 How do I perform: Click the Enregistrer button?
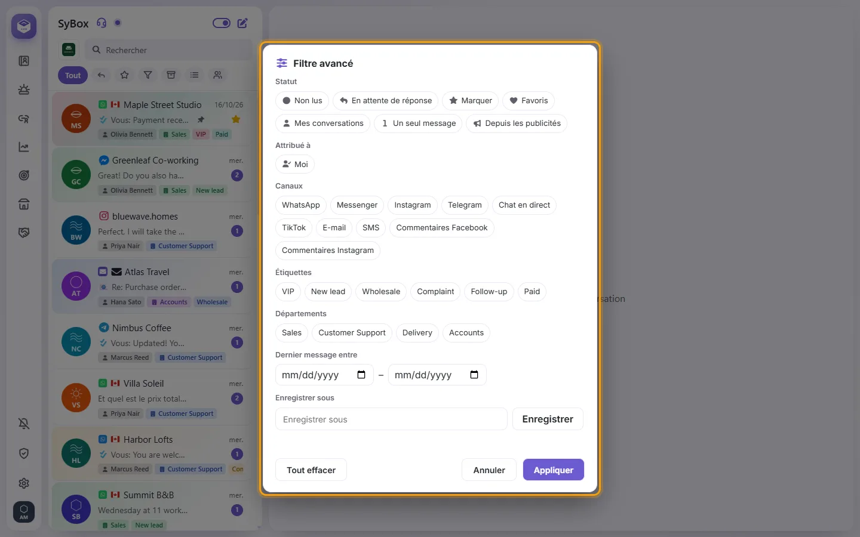tap(548, 419)
